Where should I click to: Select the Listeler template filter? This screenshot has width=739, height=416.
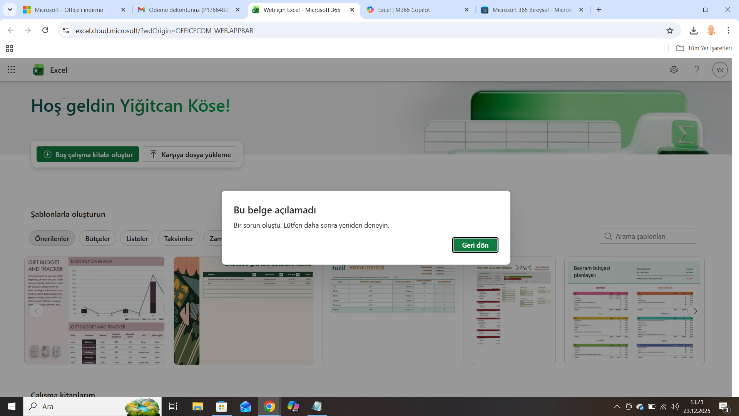(137, 238)
